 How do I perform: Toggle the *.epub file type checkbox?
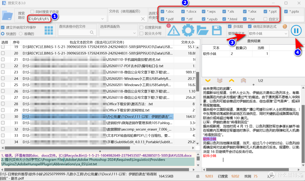point(203,19)
